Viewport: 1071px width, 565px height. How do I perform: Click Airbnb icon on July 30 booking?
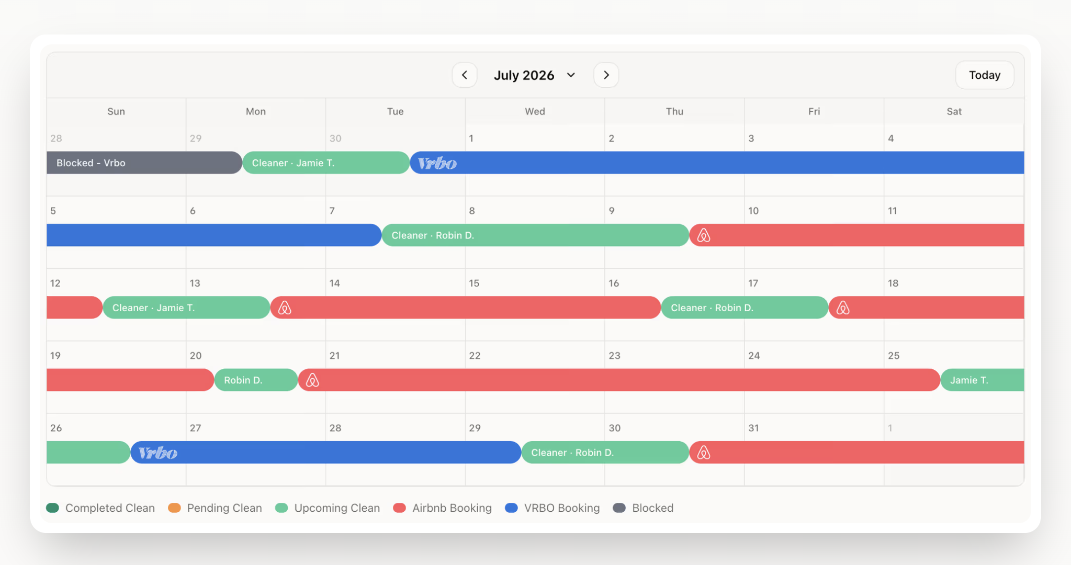[703, 453]
